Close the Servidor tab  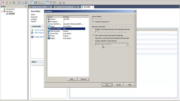pos(93,7)
